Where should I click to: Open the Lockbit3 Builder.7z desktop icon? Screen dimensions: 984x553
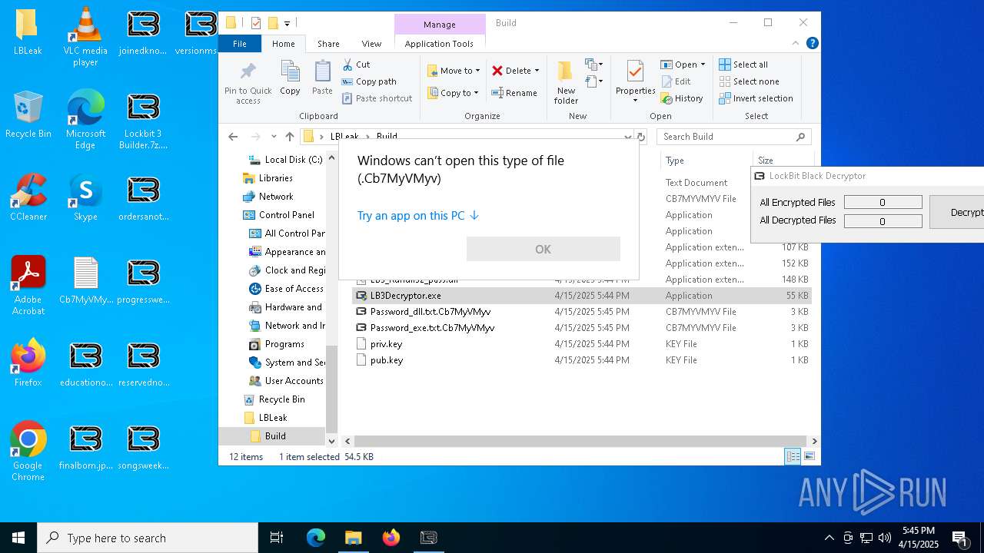(143, 120)
